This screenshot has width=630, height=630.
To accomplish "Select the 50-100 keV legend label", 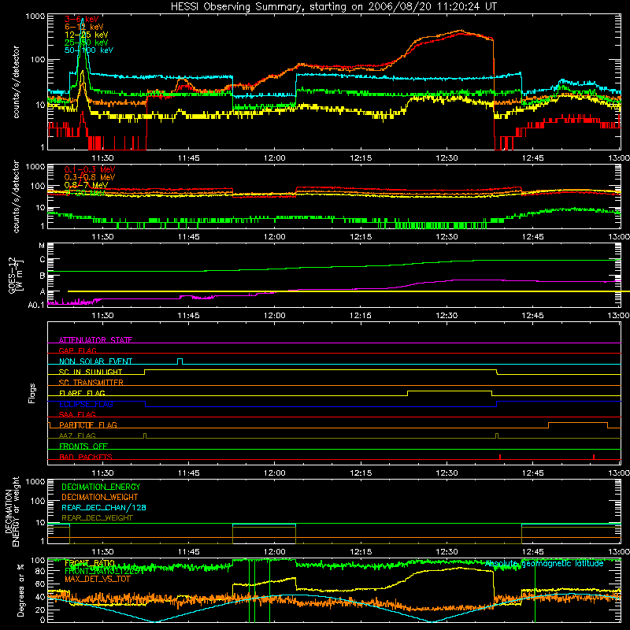I will point(89,50).
